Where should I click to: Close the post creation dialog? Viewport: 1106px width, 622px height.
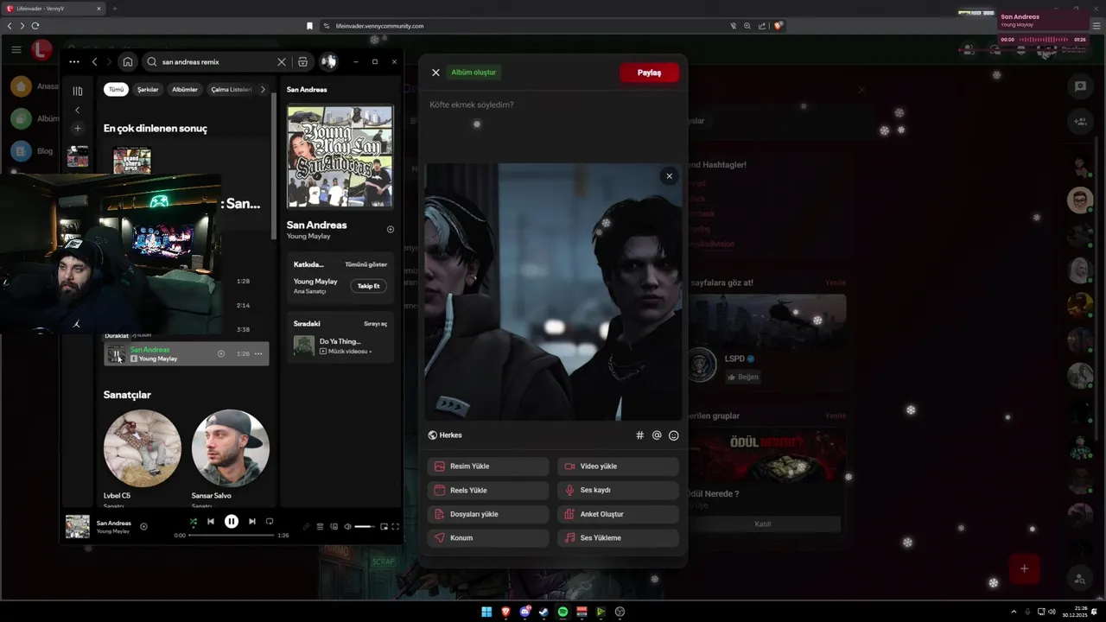(435, 73)
